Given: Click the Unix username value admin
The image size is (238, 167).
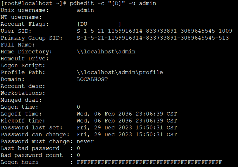Looking at the screenshot, I should point(85,10).
